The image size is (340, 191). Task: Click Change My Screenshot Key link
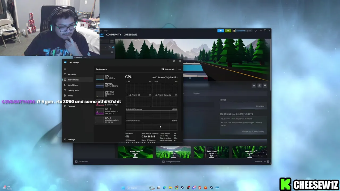click(x=253, y=131)
